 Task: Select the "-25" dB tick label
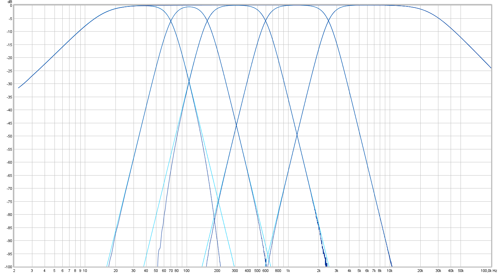(x=10, y=71)
